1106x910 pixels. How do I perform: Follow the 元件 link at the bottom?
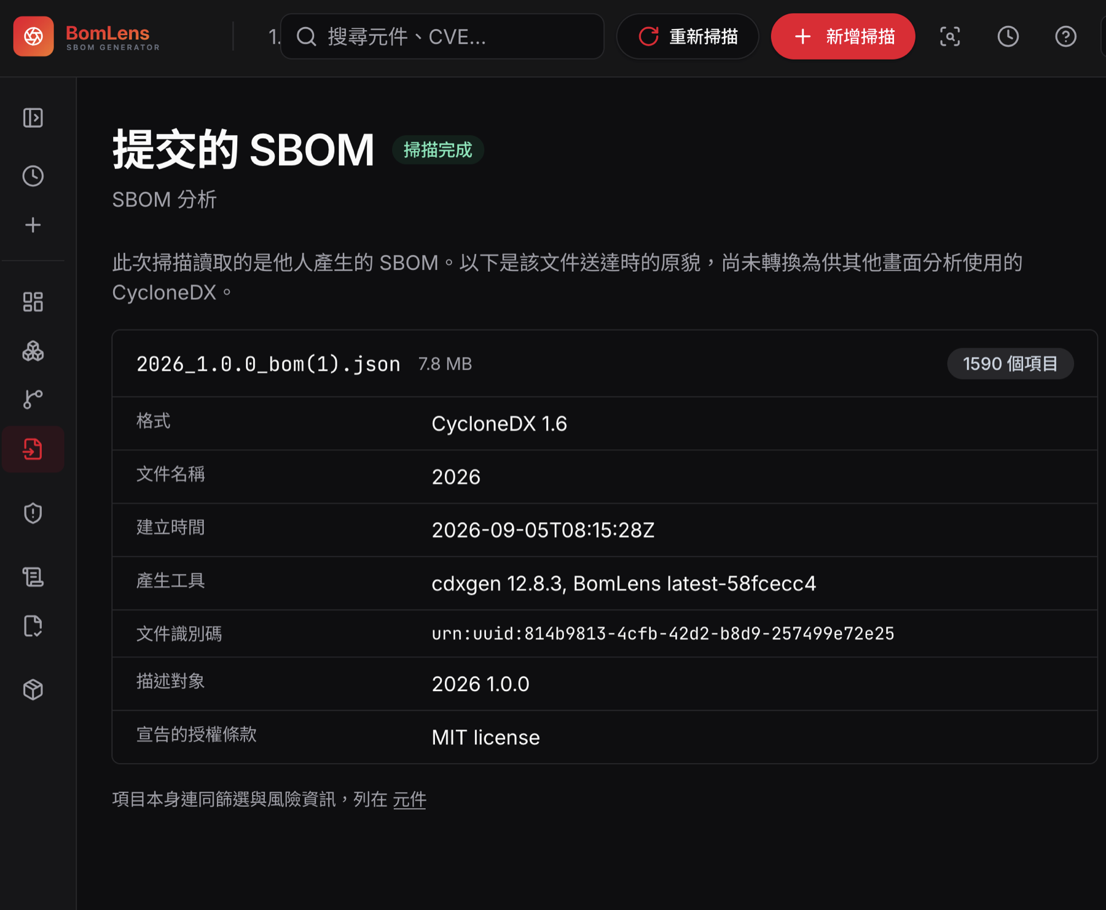[x=409, y=799]
